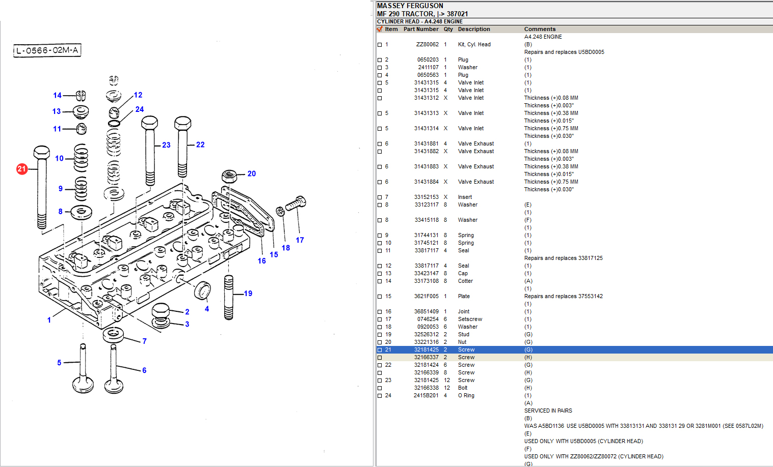Image resolution: width=773 pixels, height=467 pixels.
Task: Select callout number 1 for cylinder head
Action: point(49,320)
